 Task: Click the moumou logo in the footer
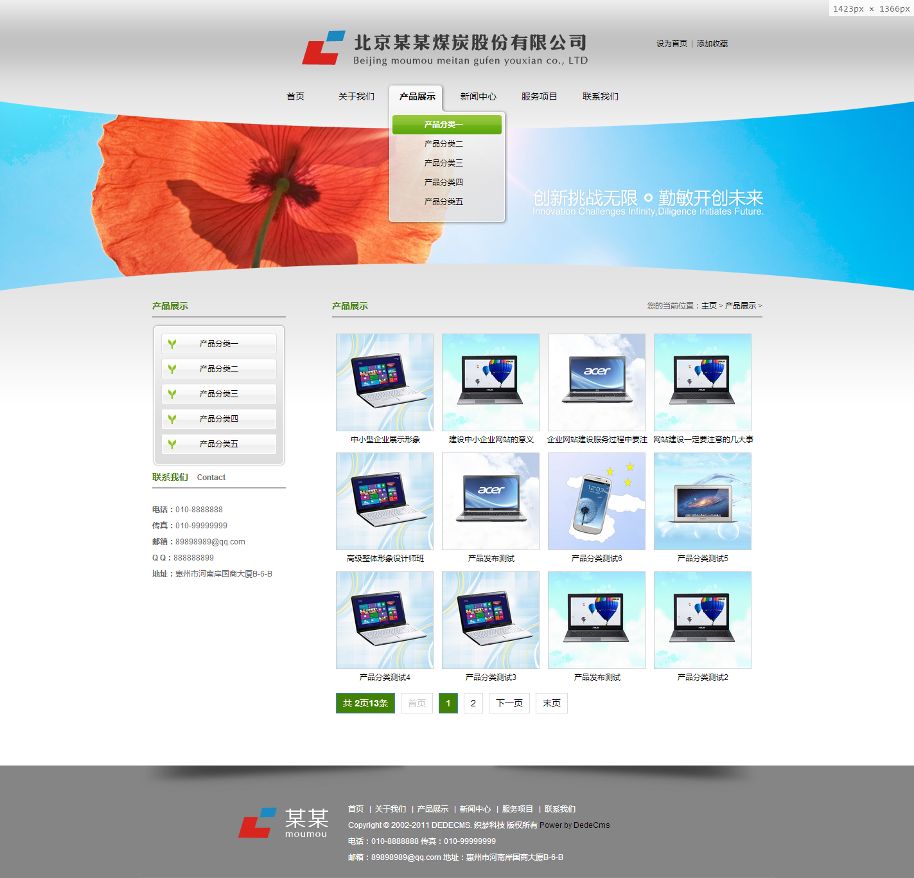pos(283,823)
